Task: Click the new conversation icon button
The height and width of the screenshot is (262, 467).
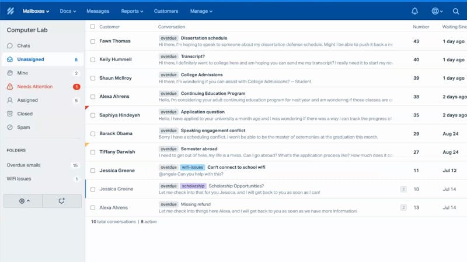Action: click(x=62, y=201)
